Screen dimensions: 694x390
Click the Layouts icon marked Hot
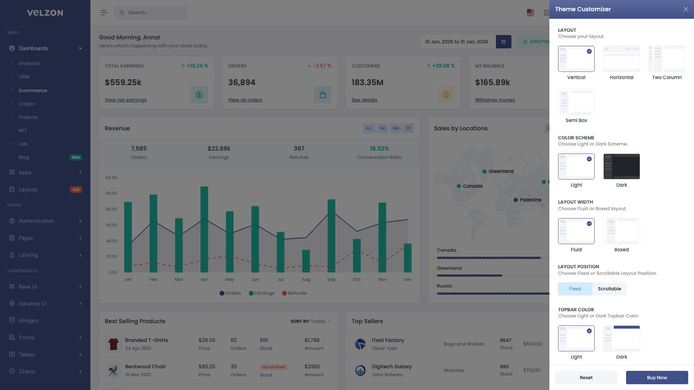pos(11,189)
